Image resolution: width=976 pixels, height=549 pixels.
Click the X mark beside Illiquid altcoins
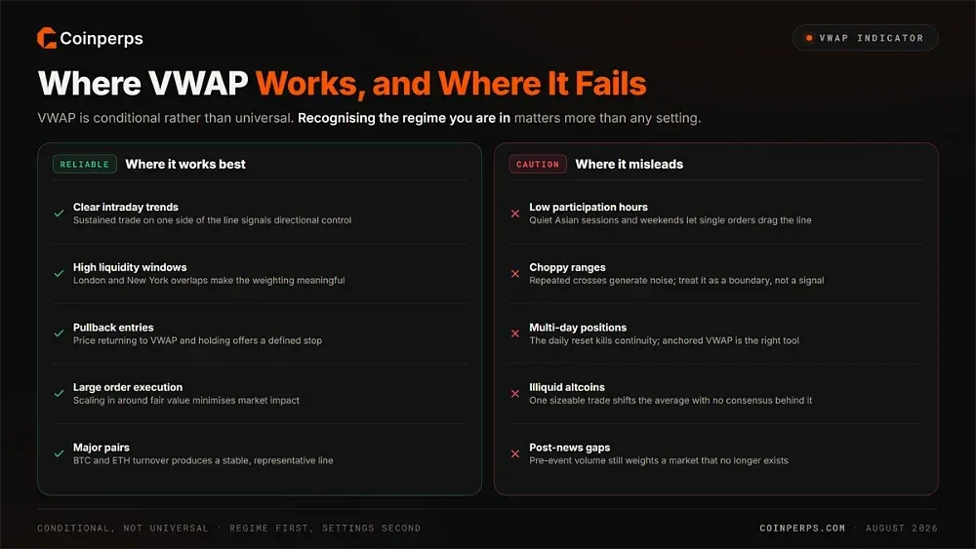515,394
